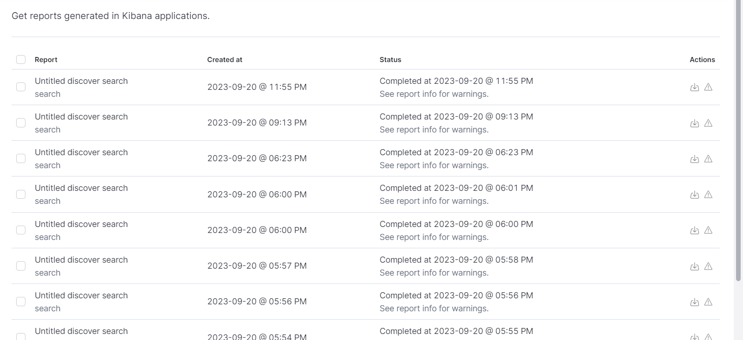Screen dimensions: 743x340
Task: Download report created at 05:57 PM
Action: pyautogui.click(x=694, y=266)
